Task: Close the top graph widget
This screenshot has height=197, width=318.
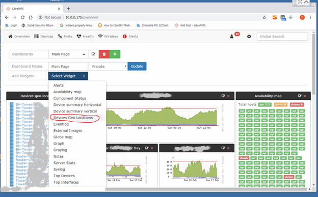Action: tap(228, 96)
